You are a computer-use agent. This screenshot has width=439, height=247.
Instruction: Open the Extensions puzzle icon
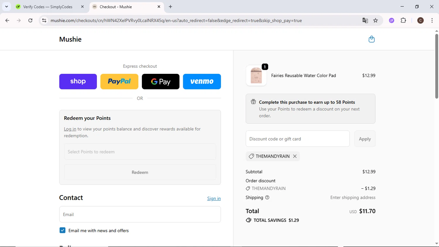click(403, 21)
